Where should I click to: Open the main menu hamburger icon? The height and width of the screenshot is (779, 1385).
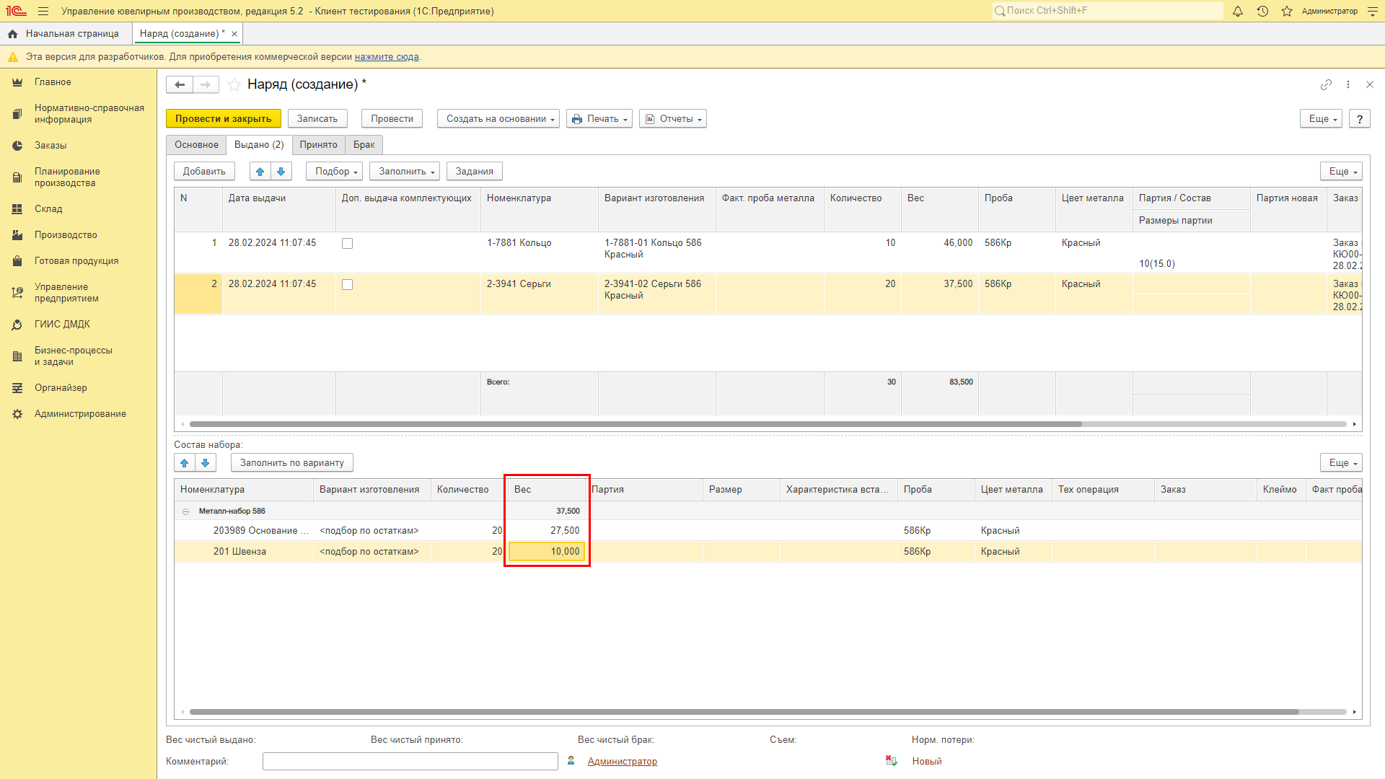click(x=43, y=11)
